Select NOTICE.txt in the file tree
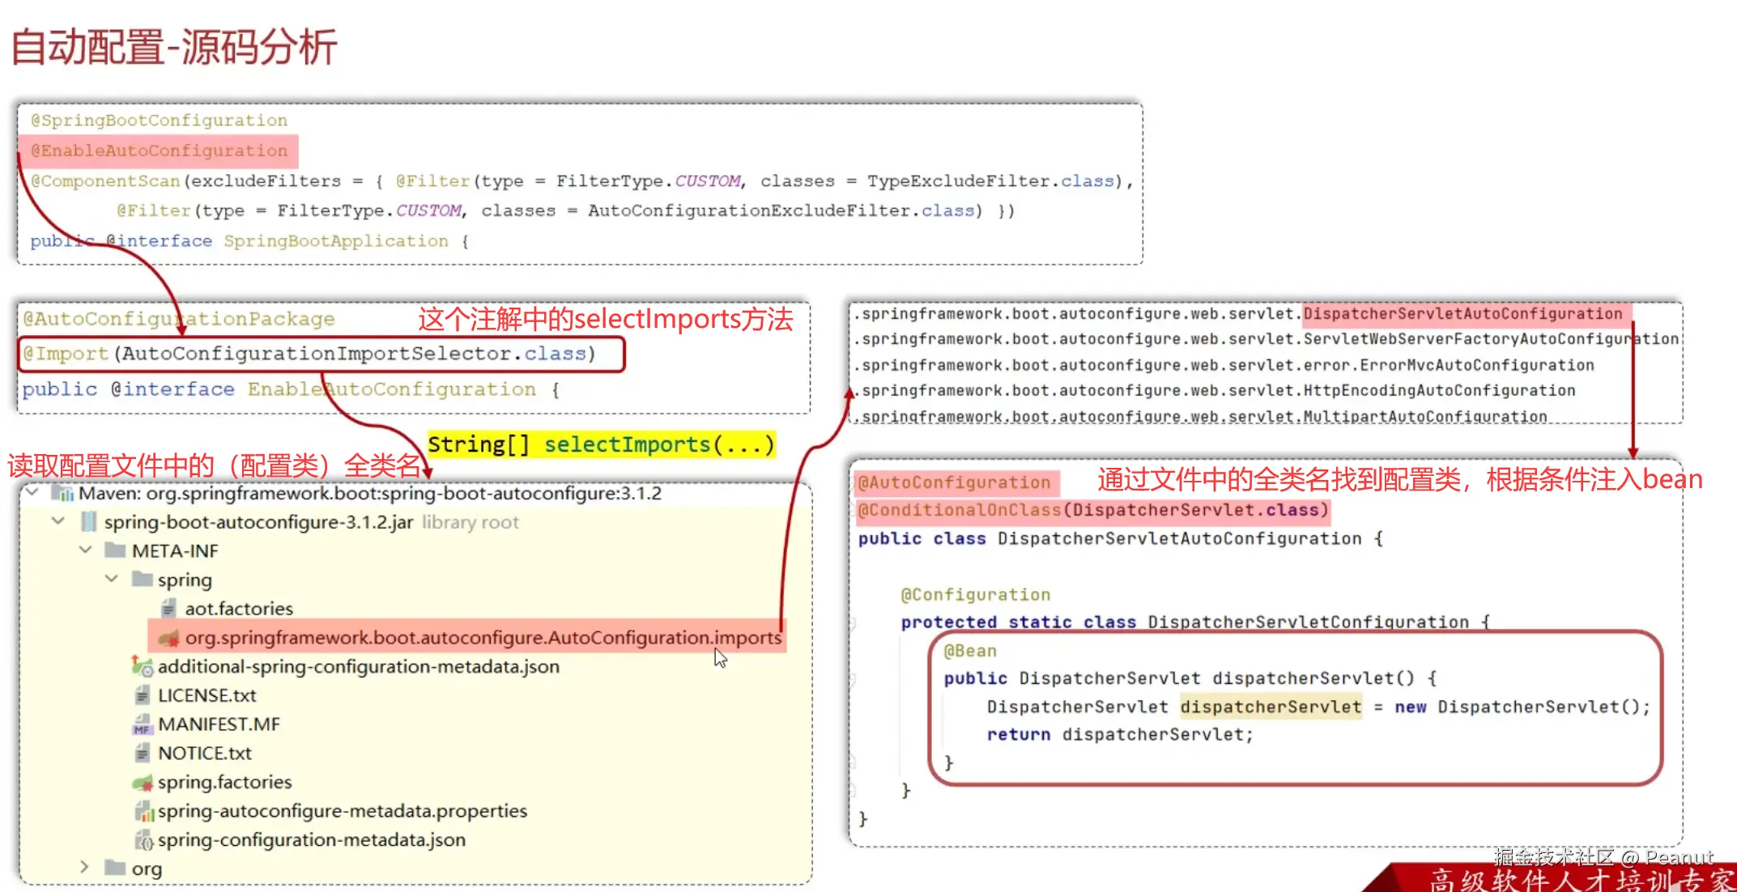 click(x=204, y=754)
